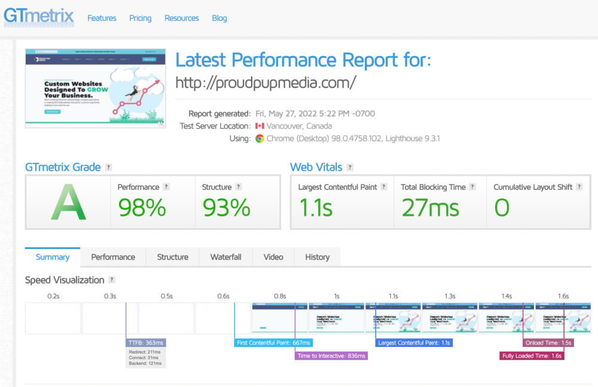
Task: Click the Fully Loaded Time: 1.6s marker
Action: [x=532, y=356]
